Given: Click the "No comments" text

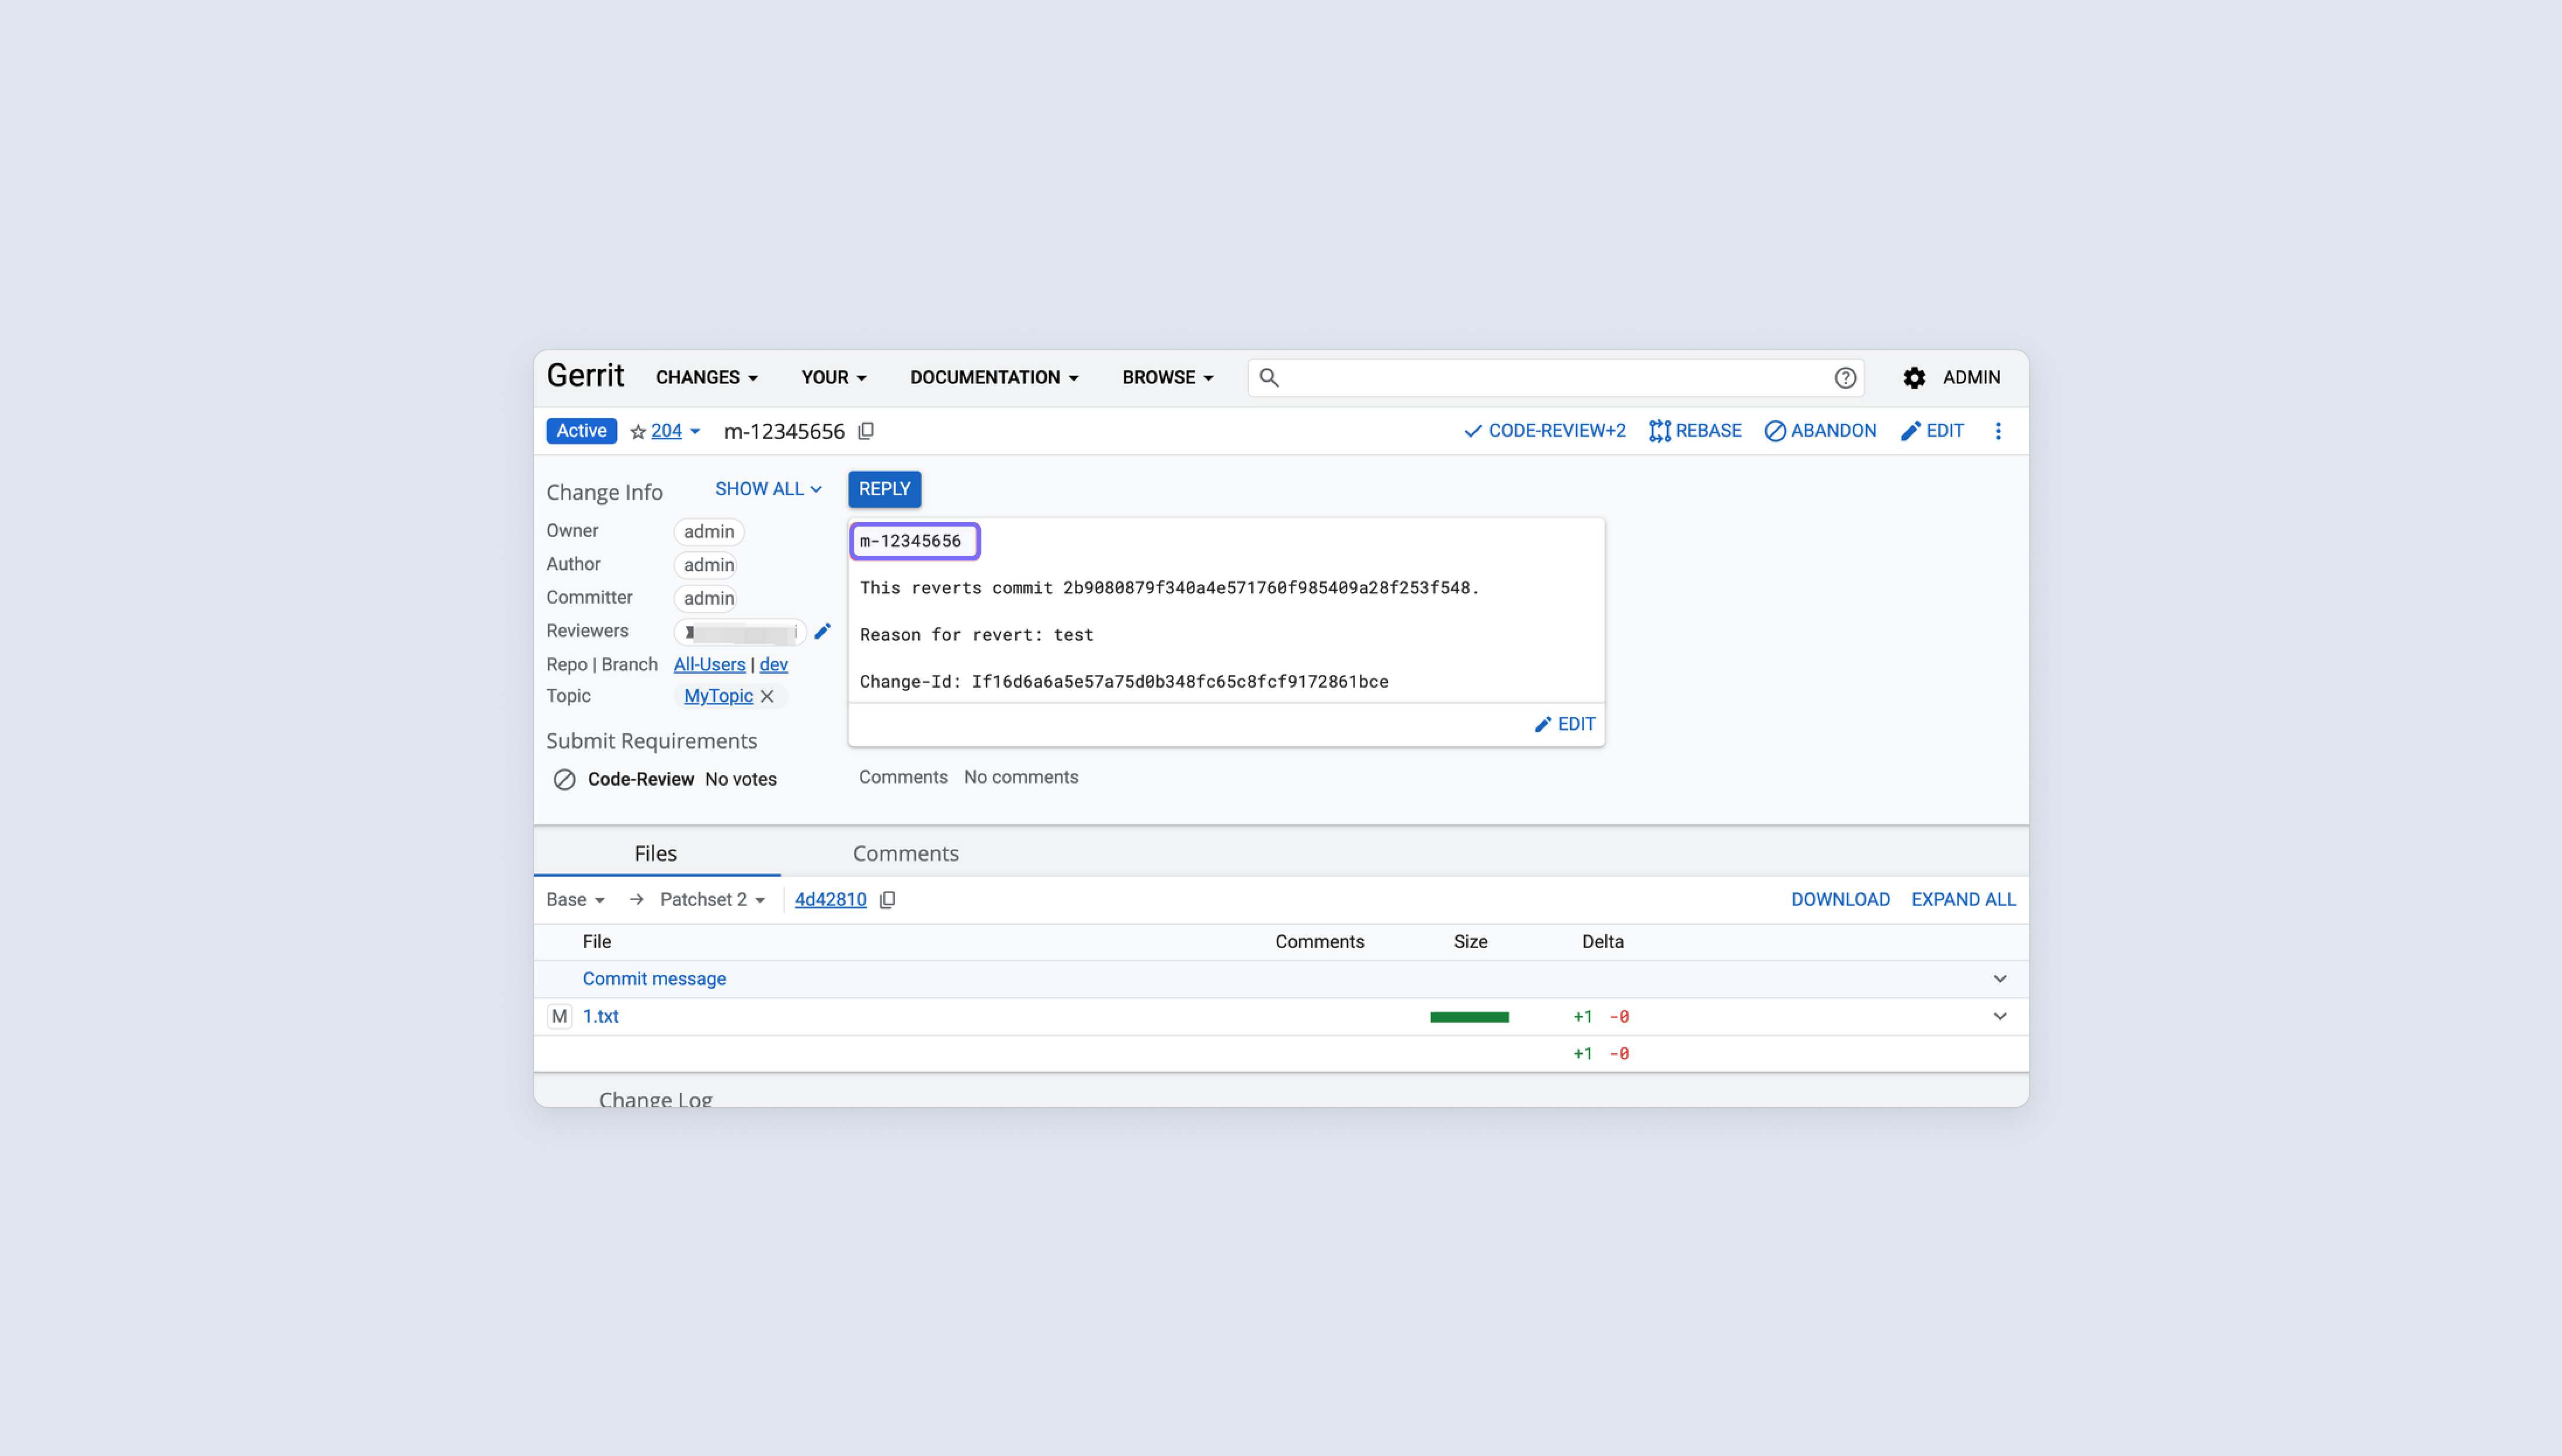Looking at the screenshot, I should point(1020,777).
